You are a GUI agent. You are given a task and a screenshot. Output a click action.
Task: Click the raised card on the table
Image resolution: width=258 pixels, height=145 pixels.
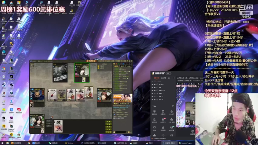pos(89,92)
